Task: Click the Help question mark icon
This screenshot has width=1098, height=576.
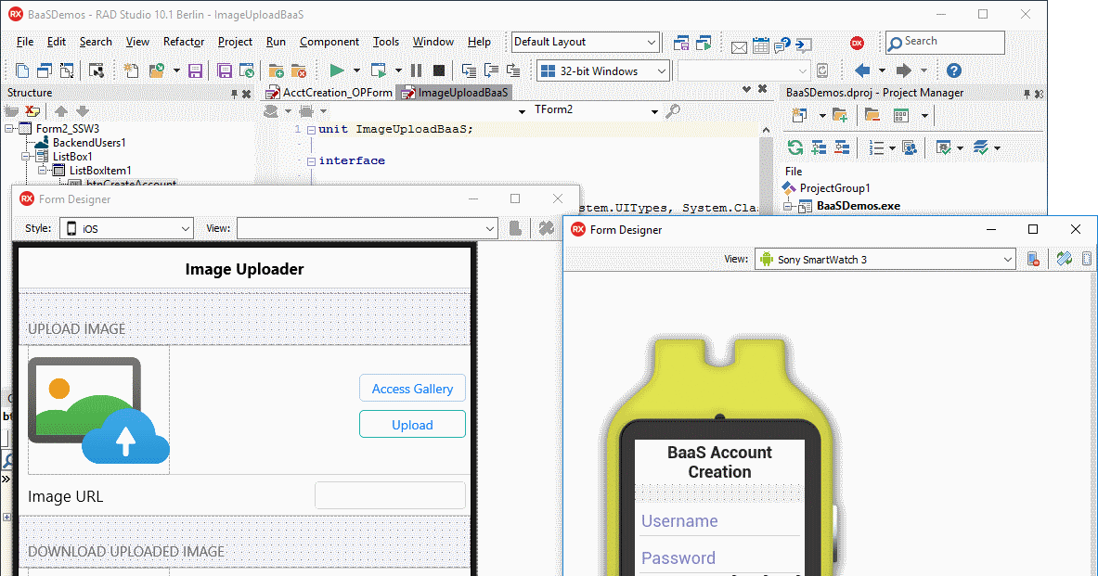Action: 957,70
